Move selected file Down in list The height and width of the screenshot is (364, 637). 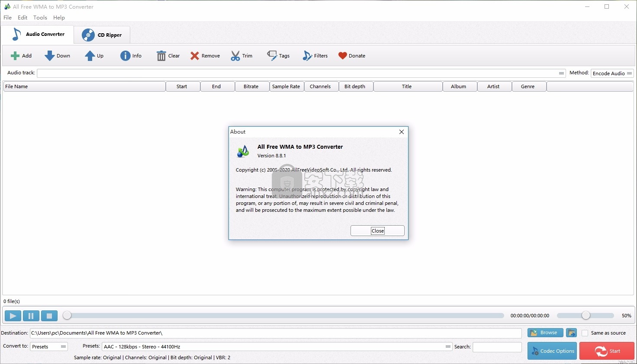(57, 56)
